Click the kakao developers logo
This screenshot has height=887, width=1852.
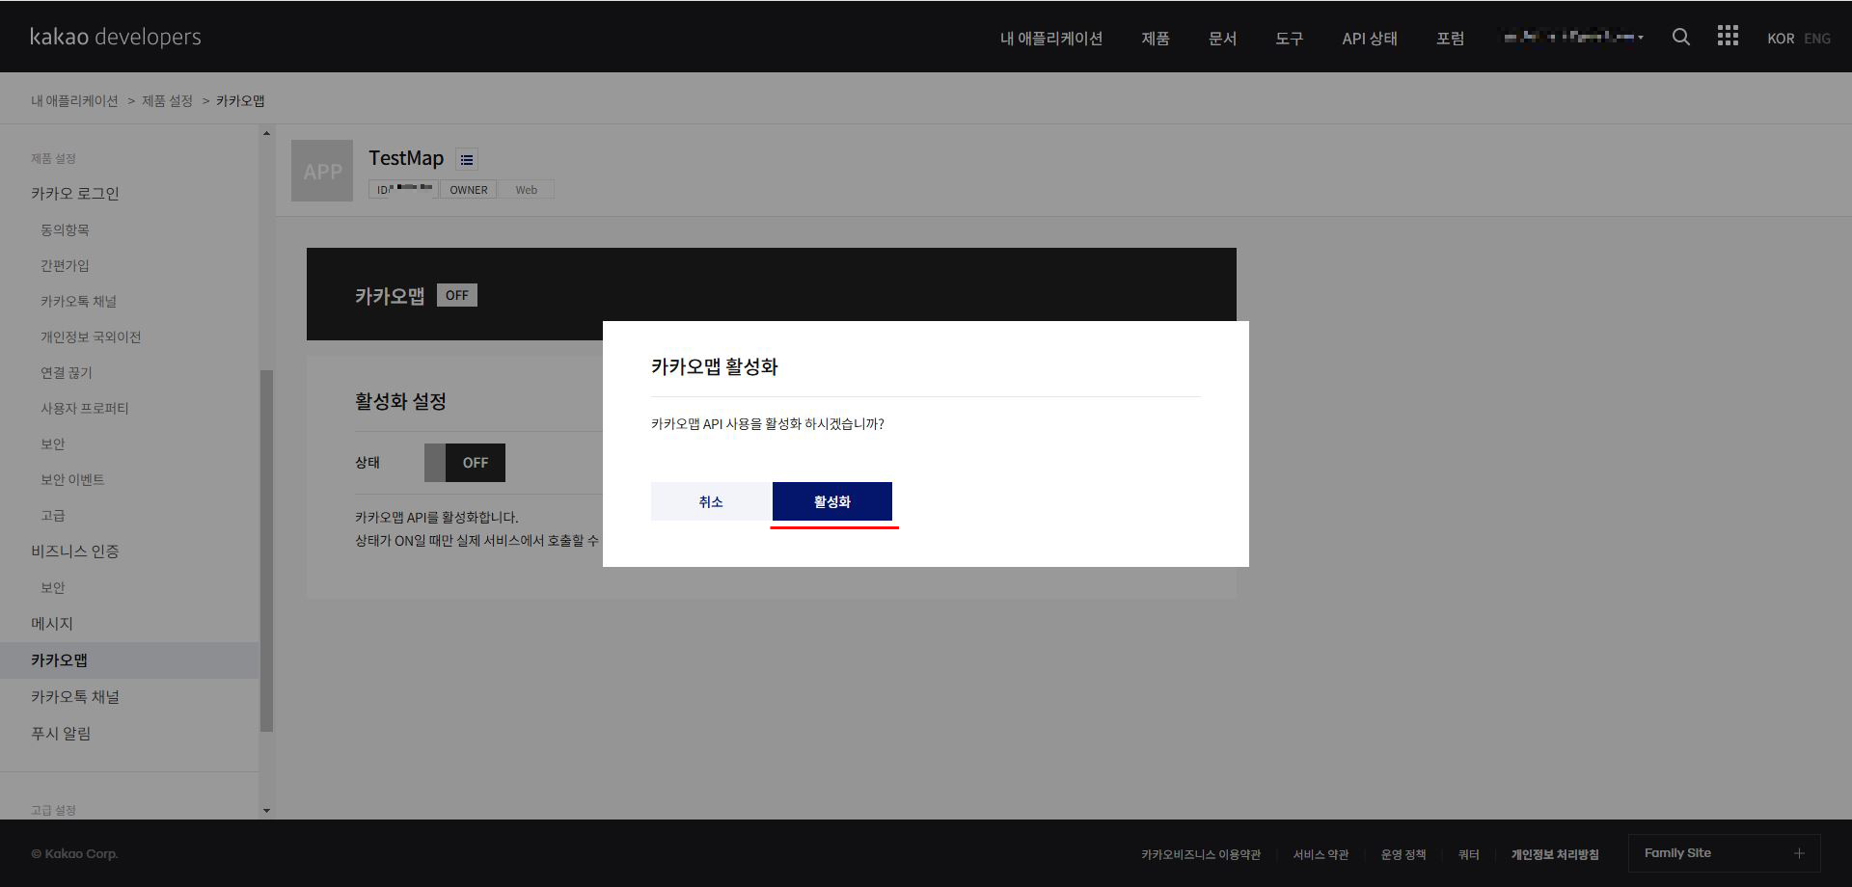(116, 37)
